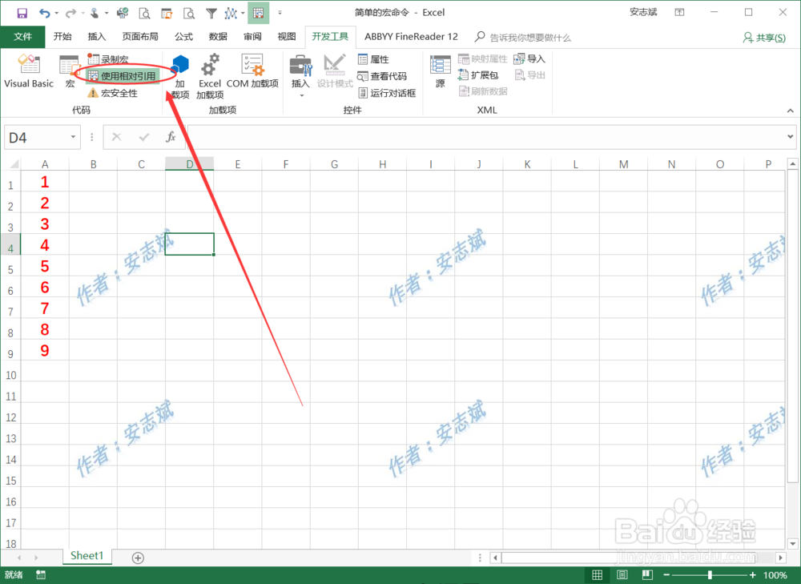
Task: Toggle Design Mode (设计模式)
Action: pos(335,71)
